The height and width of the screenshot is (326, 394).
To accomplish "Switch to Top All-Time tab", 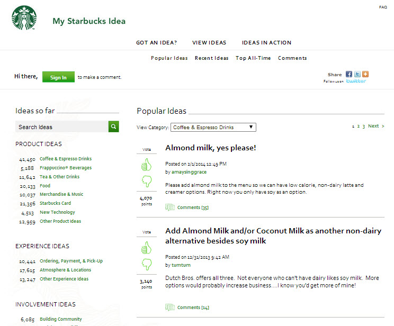I will point(253,58).
